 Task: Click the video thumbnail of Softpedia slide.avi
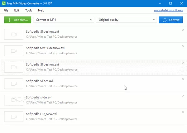[x=14, y=100]
